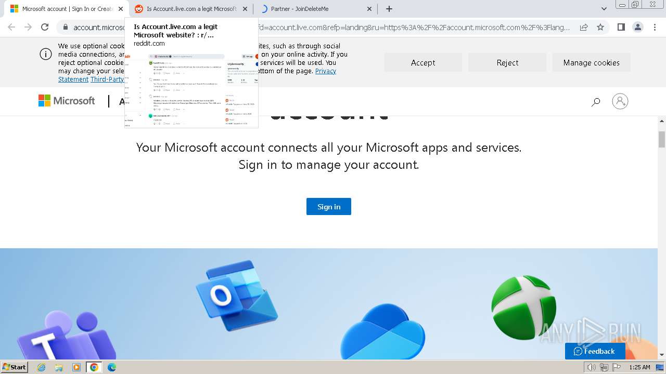
Task: Click the taskbar clock 1:25 AM
Action: [x=639, y=367]
